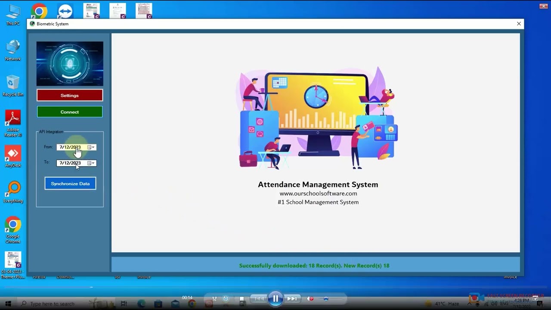The width and height of the screenshot is (551, 310).
Task: Click the To date field 7/12/2023
Action: [x=76, y=163]
